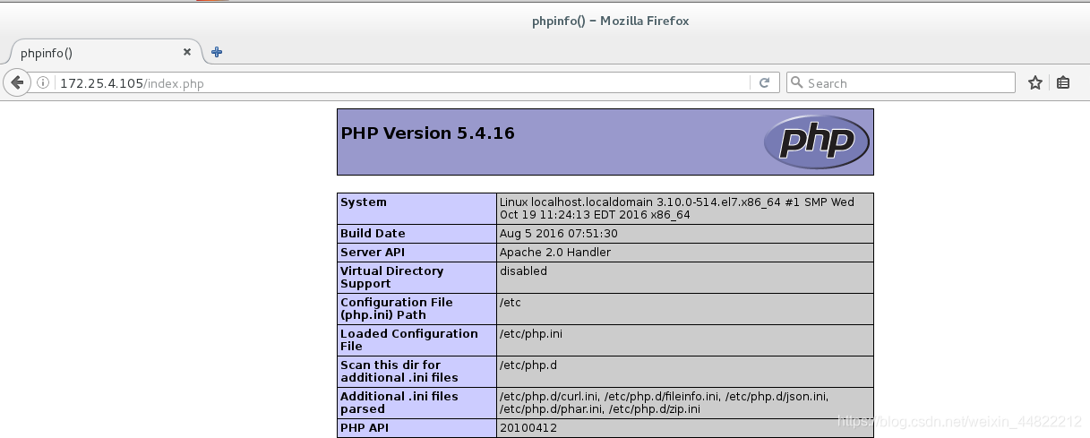1090x438 pixels.
Task: Select the /etc path value
Action: point(510,303)
